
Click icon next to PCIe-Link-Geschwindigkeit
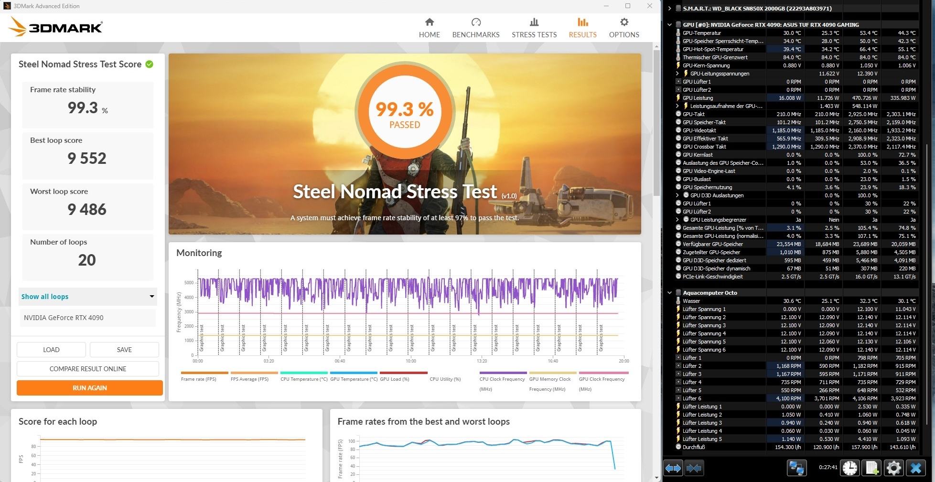point(678,277)
